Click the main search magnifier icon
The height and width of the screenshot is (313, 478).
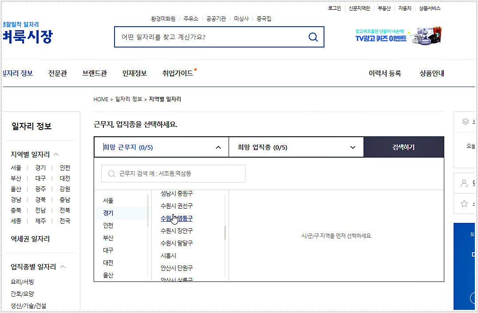click(313, 37)
